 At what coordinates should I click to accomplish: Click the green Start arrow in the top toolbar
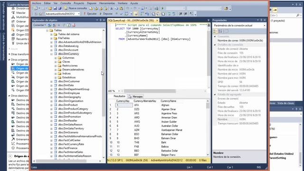[x=162, y=9]
